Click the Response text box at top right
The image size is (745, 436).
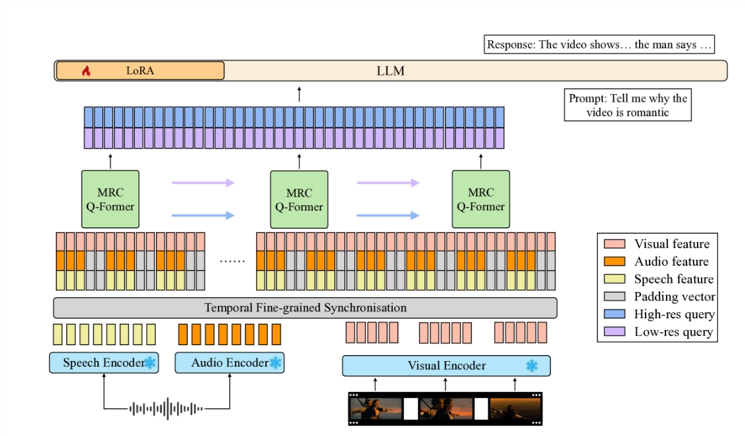[x=599, y=45]
